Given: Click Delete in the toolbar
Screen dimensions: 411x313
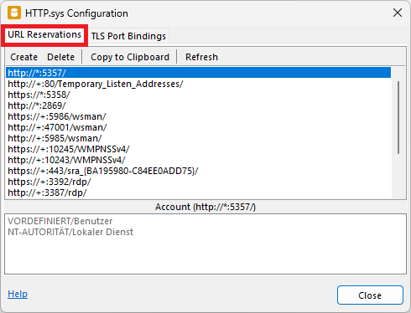Looking at the screenshot, I should (60, 57).
